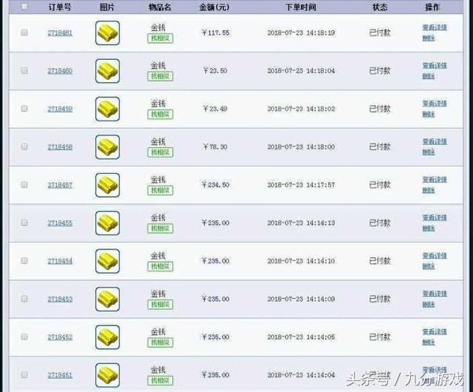Click 找相似 button in order 2718454 row
The width and height of the screenshot is (473, 392).
point(160,267)
